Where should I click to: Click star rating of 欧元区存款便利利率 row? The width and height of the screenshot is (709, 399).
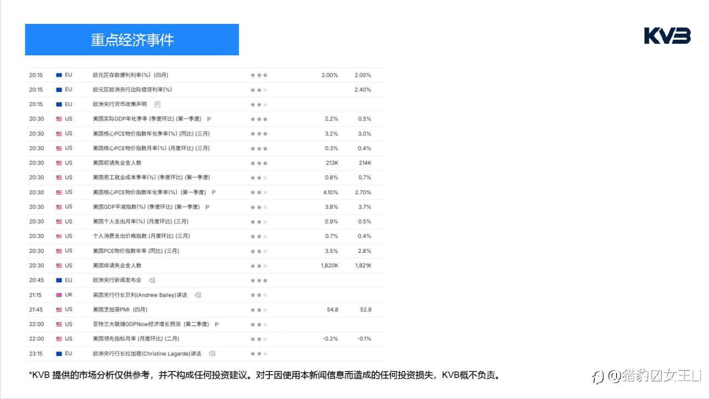tap(259, 75)
